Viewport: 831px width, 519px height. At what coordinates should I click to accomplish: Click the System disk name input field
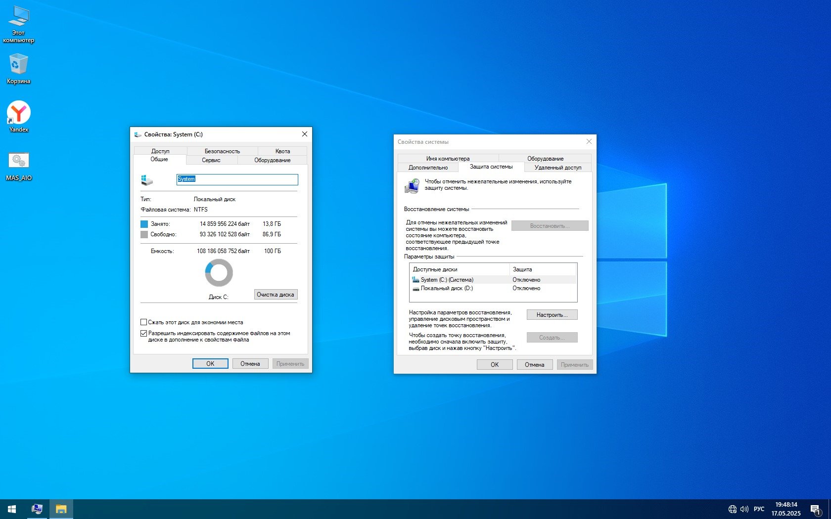237,179
